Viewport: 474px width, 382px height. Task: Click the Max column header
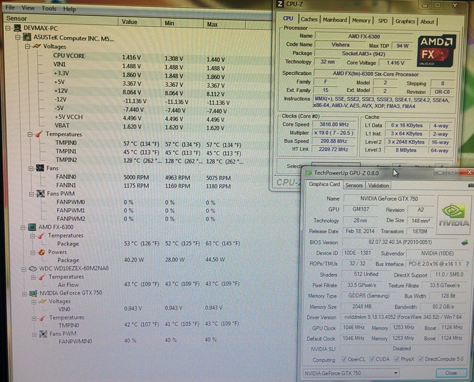224,24
